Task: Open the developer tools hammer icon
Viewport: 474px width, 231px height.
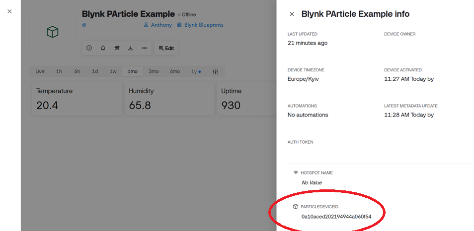Action: point(117,48)
